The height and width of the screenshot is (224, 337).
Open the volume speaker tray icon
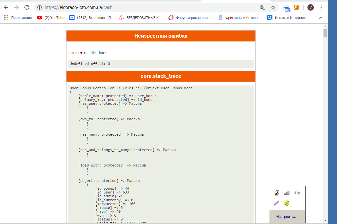coord(297,193)
